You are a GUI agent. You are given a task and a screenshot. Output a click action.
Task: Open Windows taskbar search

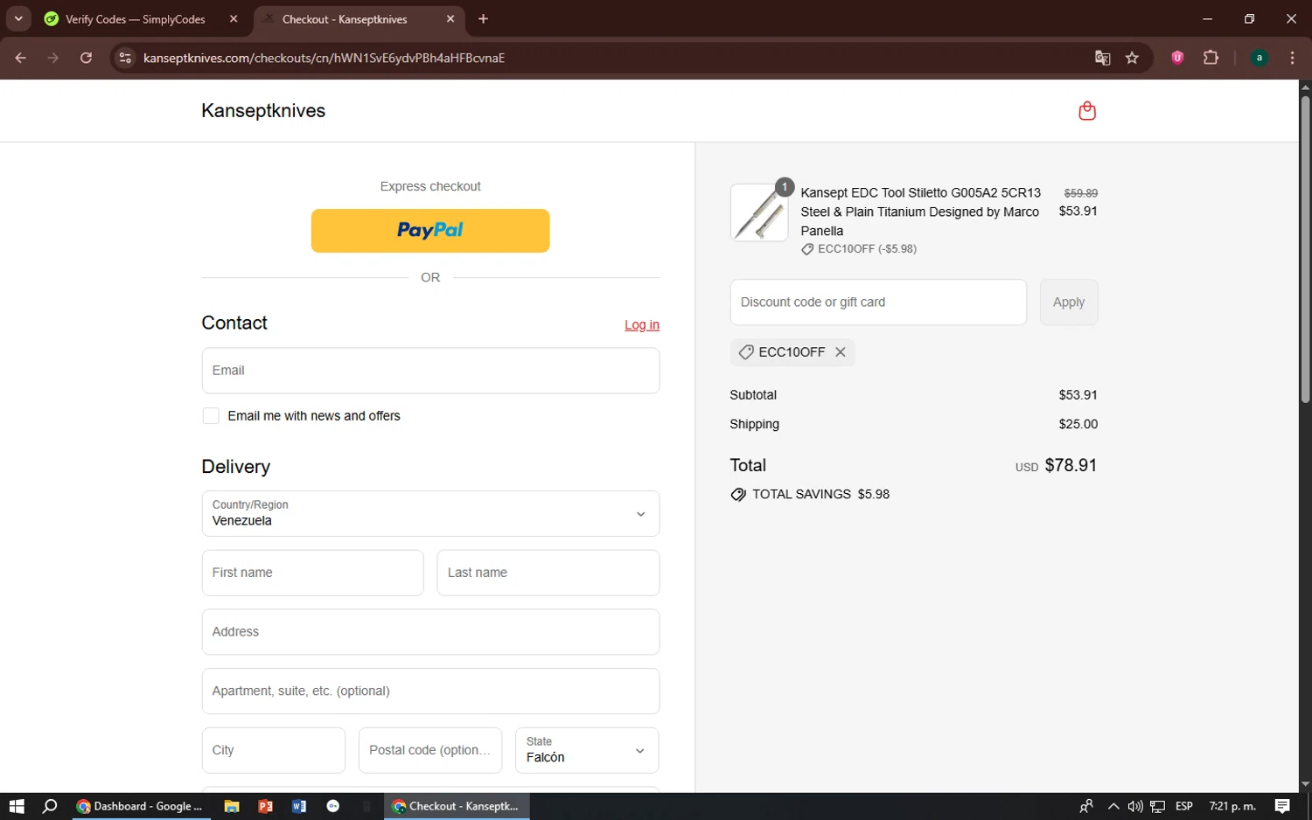pos(50,806)
